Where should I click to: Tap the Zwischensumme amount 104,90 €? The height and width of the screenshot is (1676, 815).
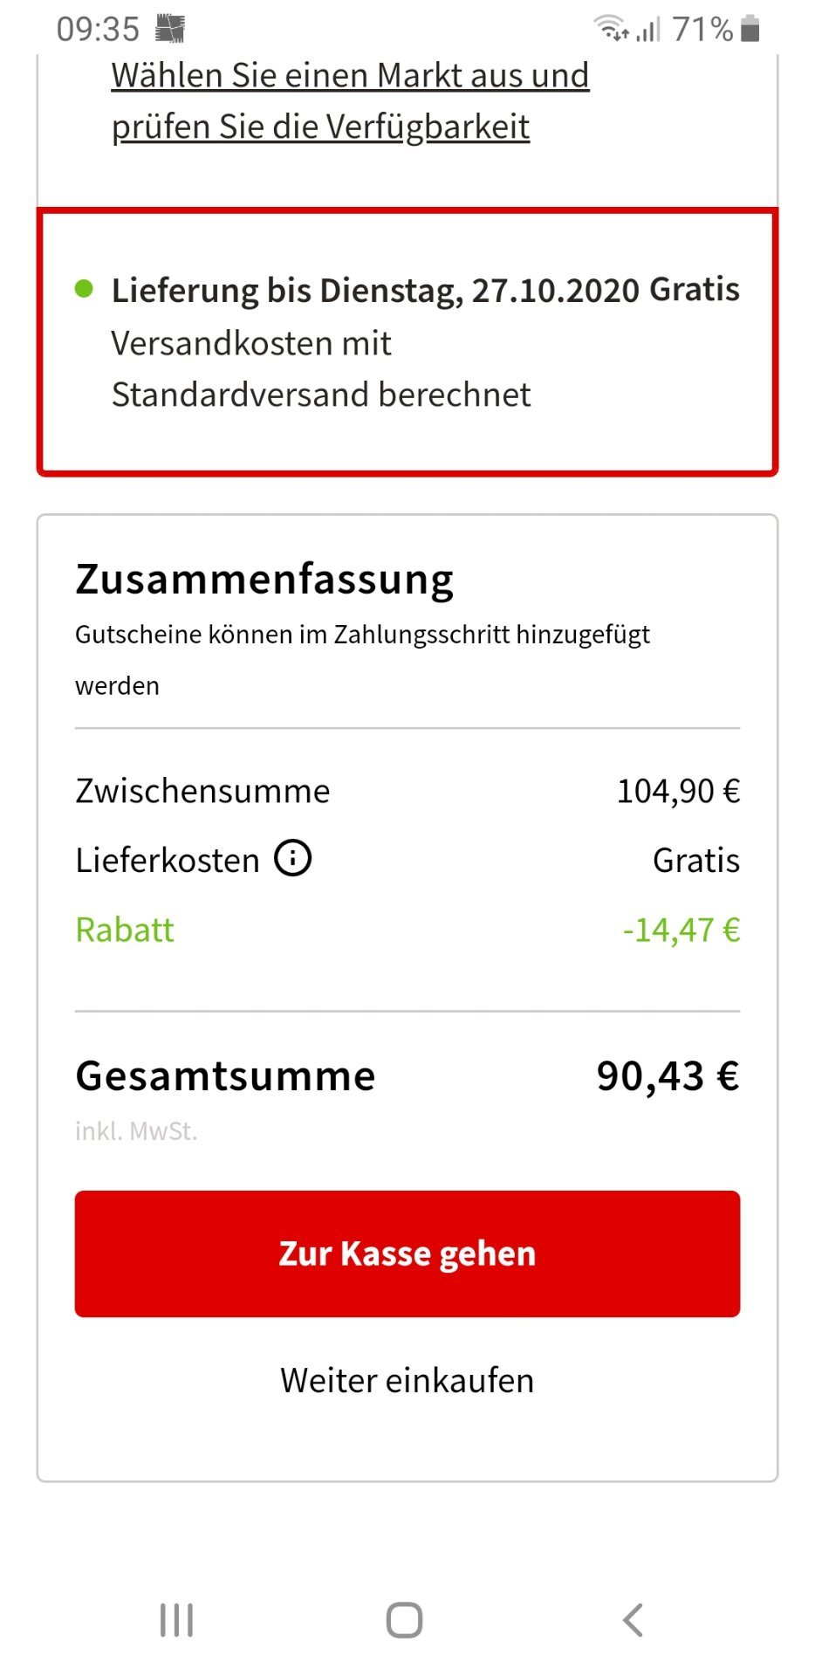[678, 791]
